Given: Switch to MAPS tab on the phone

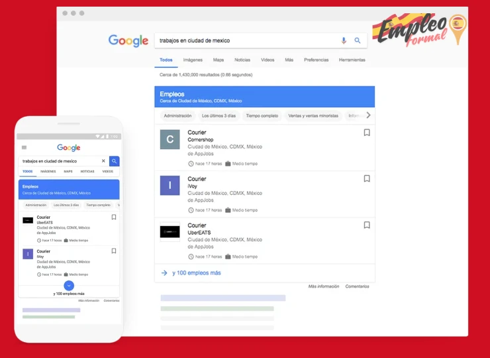Looking at the screenshot, I should [x=68, y=172].
